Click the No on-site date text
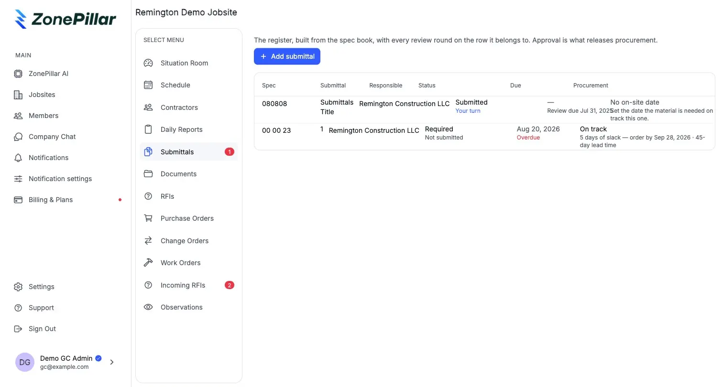This screenshot has width=723, height=387. pyautogui.click(x=635, y=102)
